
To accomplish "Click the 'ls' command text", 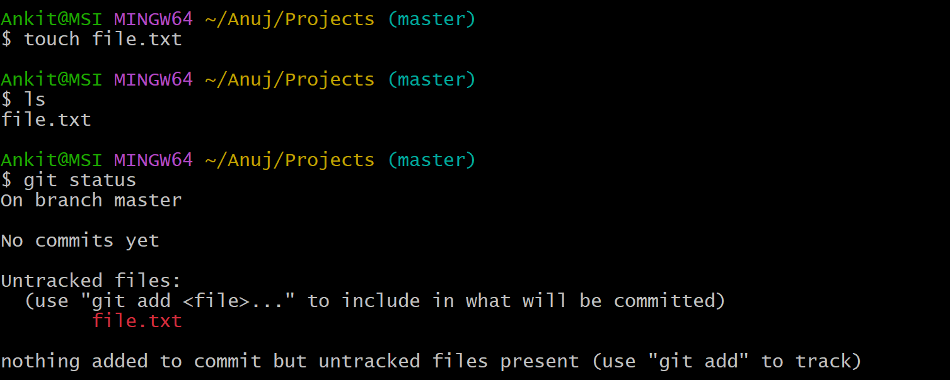I will coord(35,99).
